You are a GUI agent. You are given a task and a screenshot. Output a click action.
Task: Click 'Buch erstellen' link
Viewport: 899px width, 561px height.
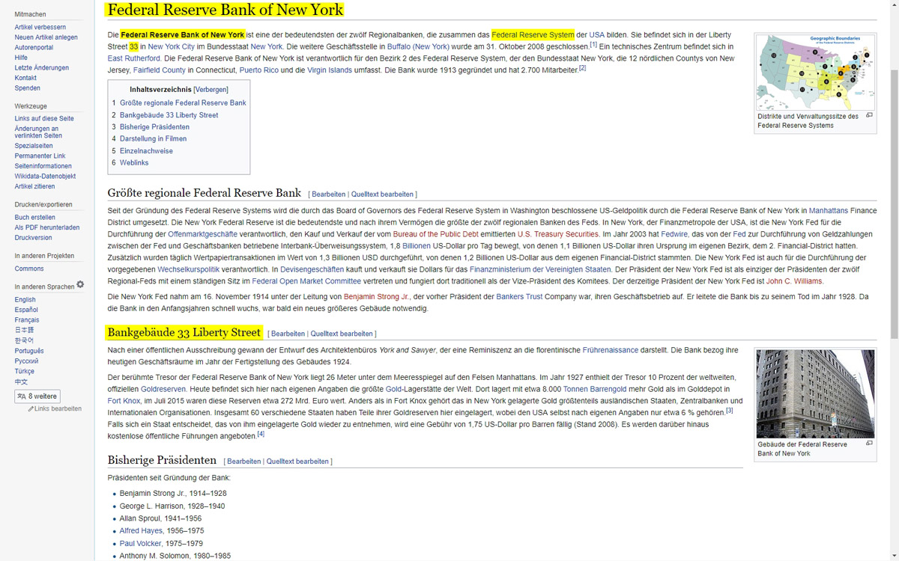(34, 218)
